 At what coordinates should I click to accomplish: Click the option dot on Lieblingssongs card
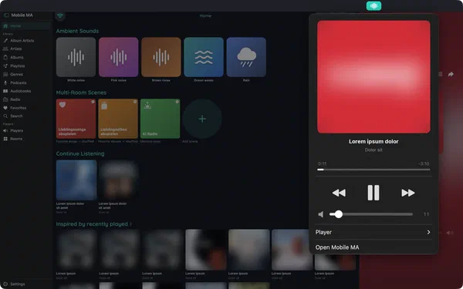[93, 102]
